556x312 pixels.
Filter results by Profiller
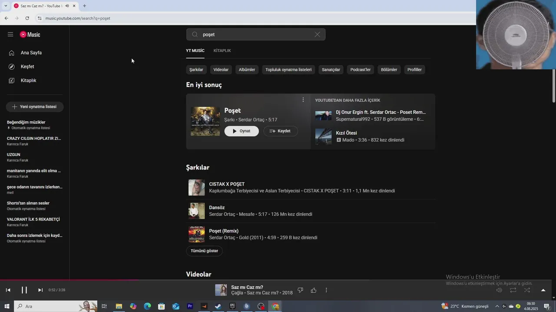pos(414,70)
